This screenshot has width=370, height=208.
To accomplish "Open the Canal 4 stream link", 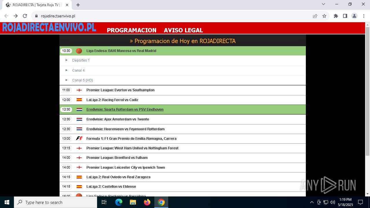I will 78,70.
